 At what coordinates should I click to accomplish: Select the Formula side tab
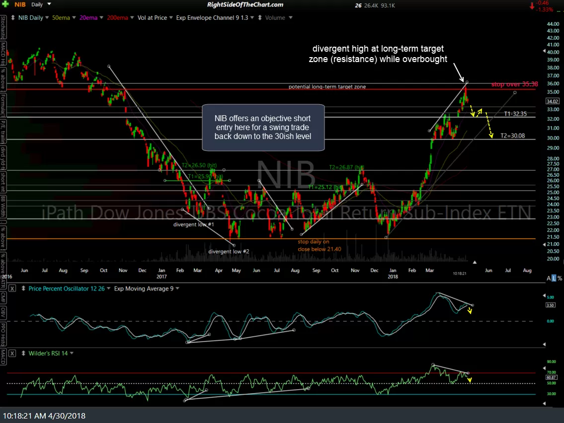coord(3,105)
